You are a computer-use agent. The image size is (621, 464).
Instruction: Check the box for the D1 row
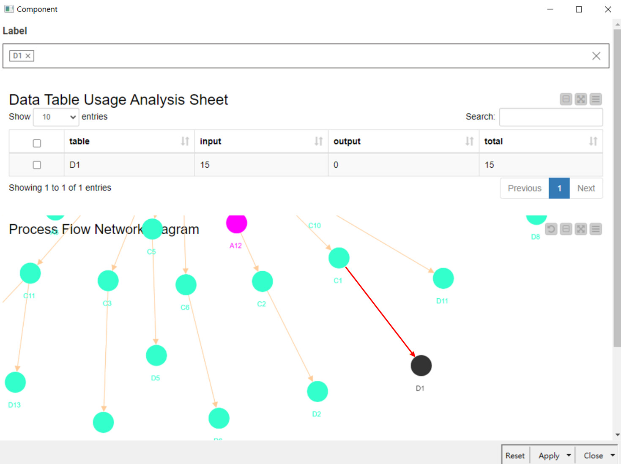click(37, 165)
